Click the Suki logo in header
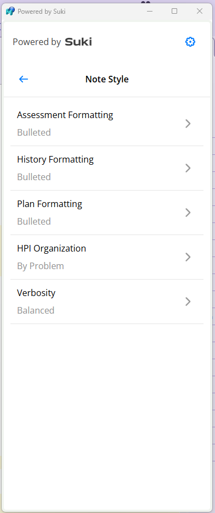This screenshot has height=513, width=215. [78, 42]
